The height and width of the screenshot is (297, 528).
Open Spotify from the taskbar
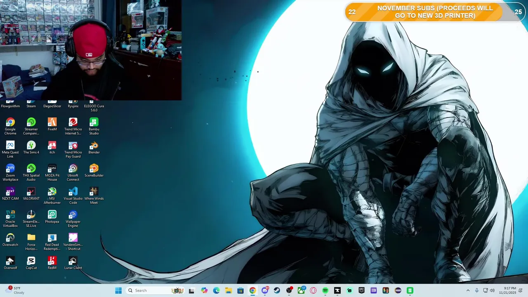pos(325,290)
